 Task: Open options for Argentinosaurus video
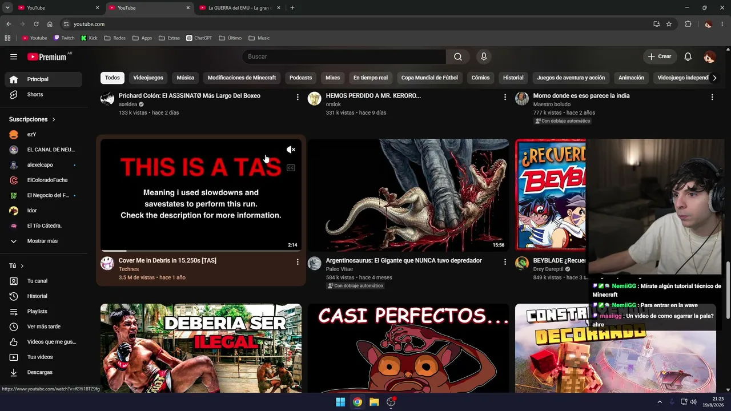(505, 261)
